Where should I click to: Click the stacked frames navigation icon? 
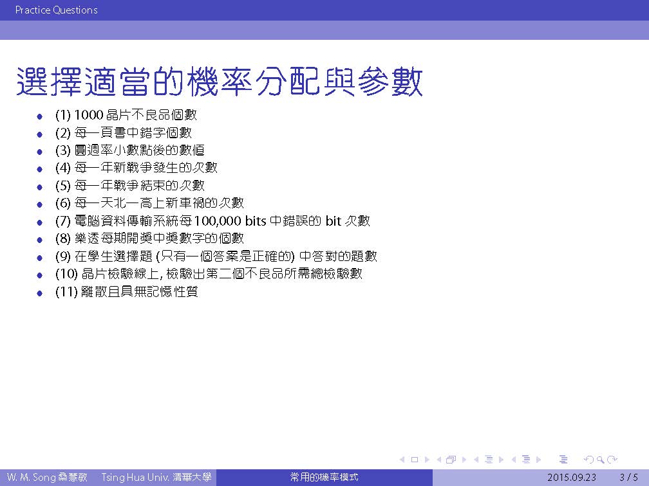tap(451, 460)
